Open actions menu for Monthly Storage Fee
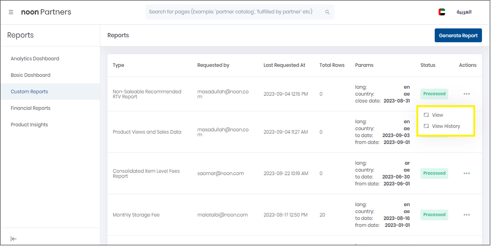The width and height of the screenshot is (491, 246). coord(467,215)
